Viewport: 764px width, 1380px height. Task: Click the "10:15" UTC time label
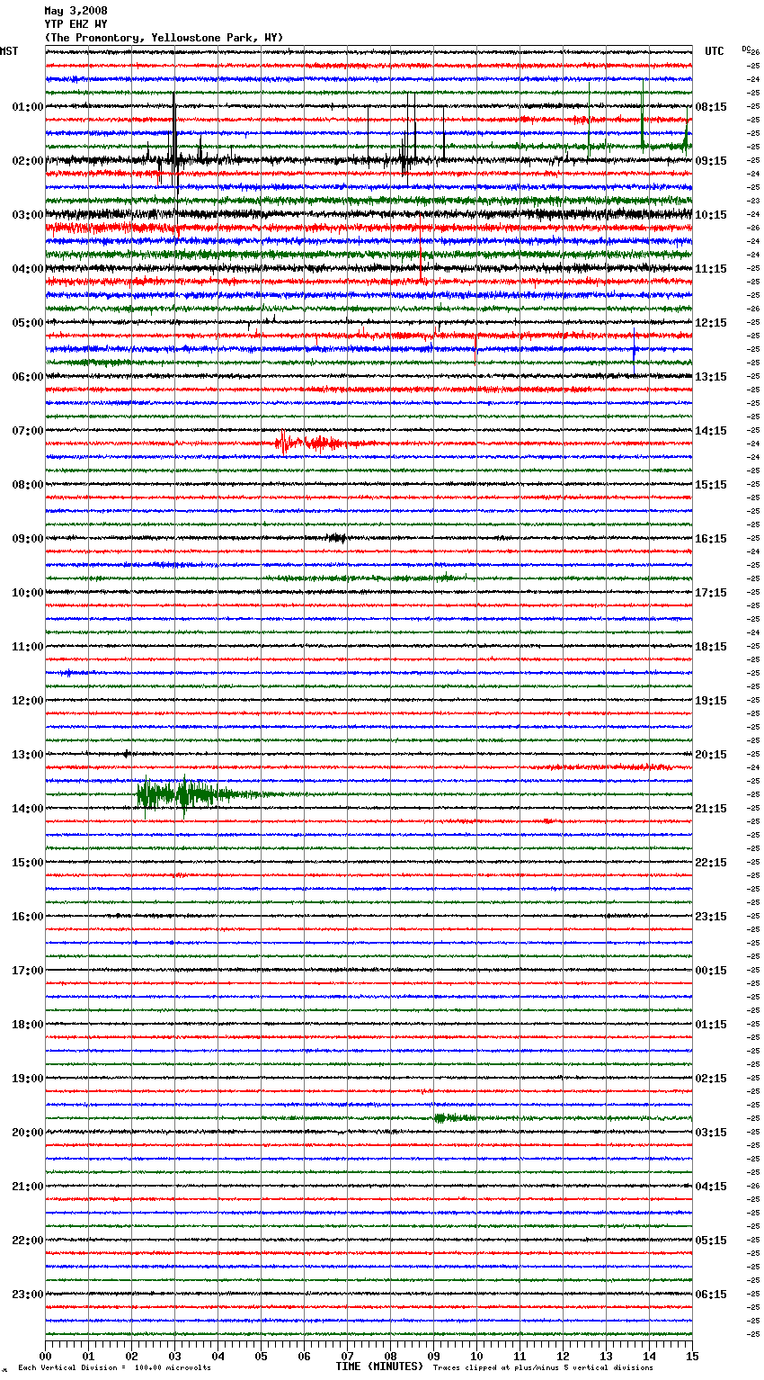[x=711, y=215]
